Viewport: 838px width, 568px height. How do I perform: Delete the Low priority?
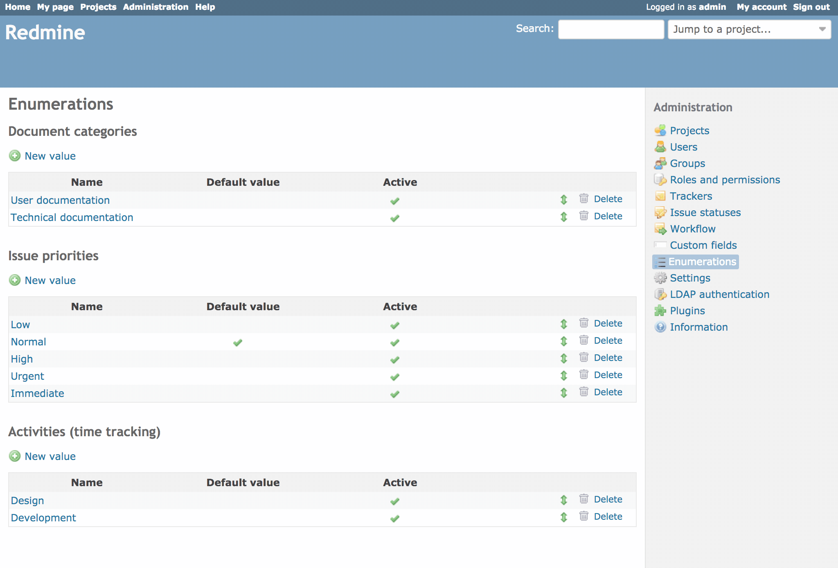[x=608, y=323]
